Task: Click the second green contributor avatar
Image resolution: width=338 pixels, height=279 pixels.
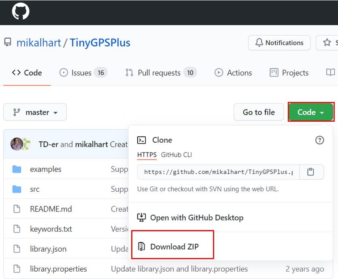Action: pyautogui.click(x=27, y=144)
